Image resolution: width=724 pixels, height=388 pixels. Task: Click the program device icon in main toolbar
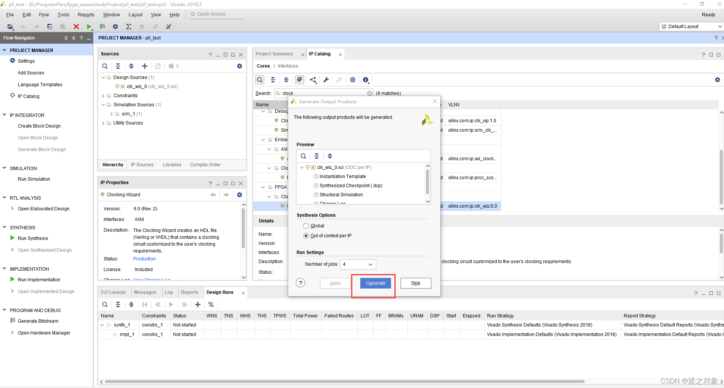[102, 27]
